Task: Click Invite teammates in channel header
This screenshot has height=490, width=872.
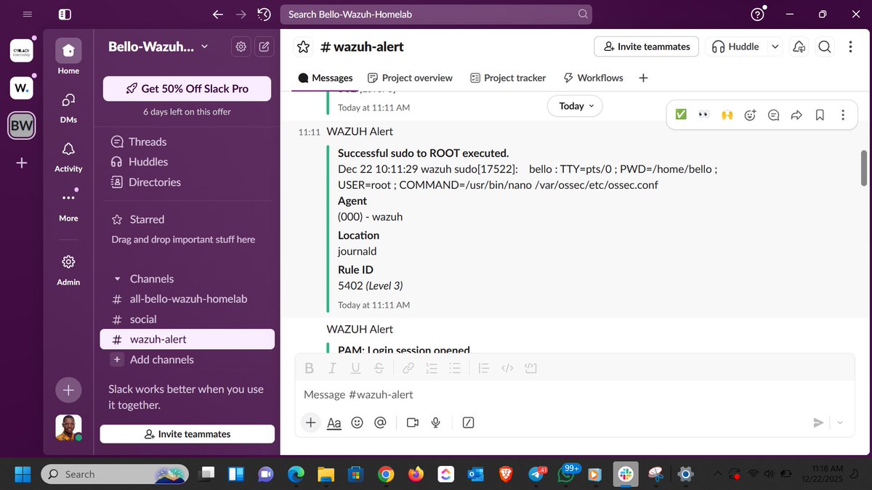Action: click(647, 46)
